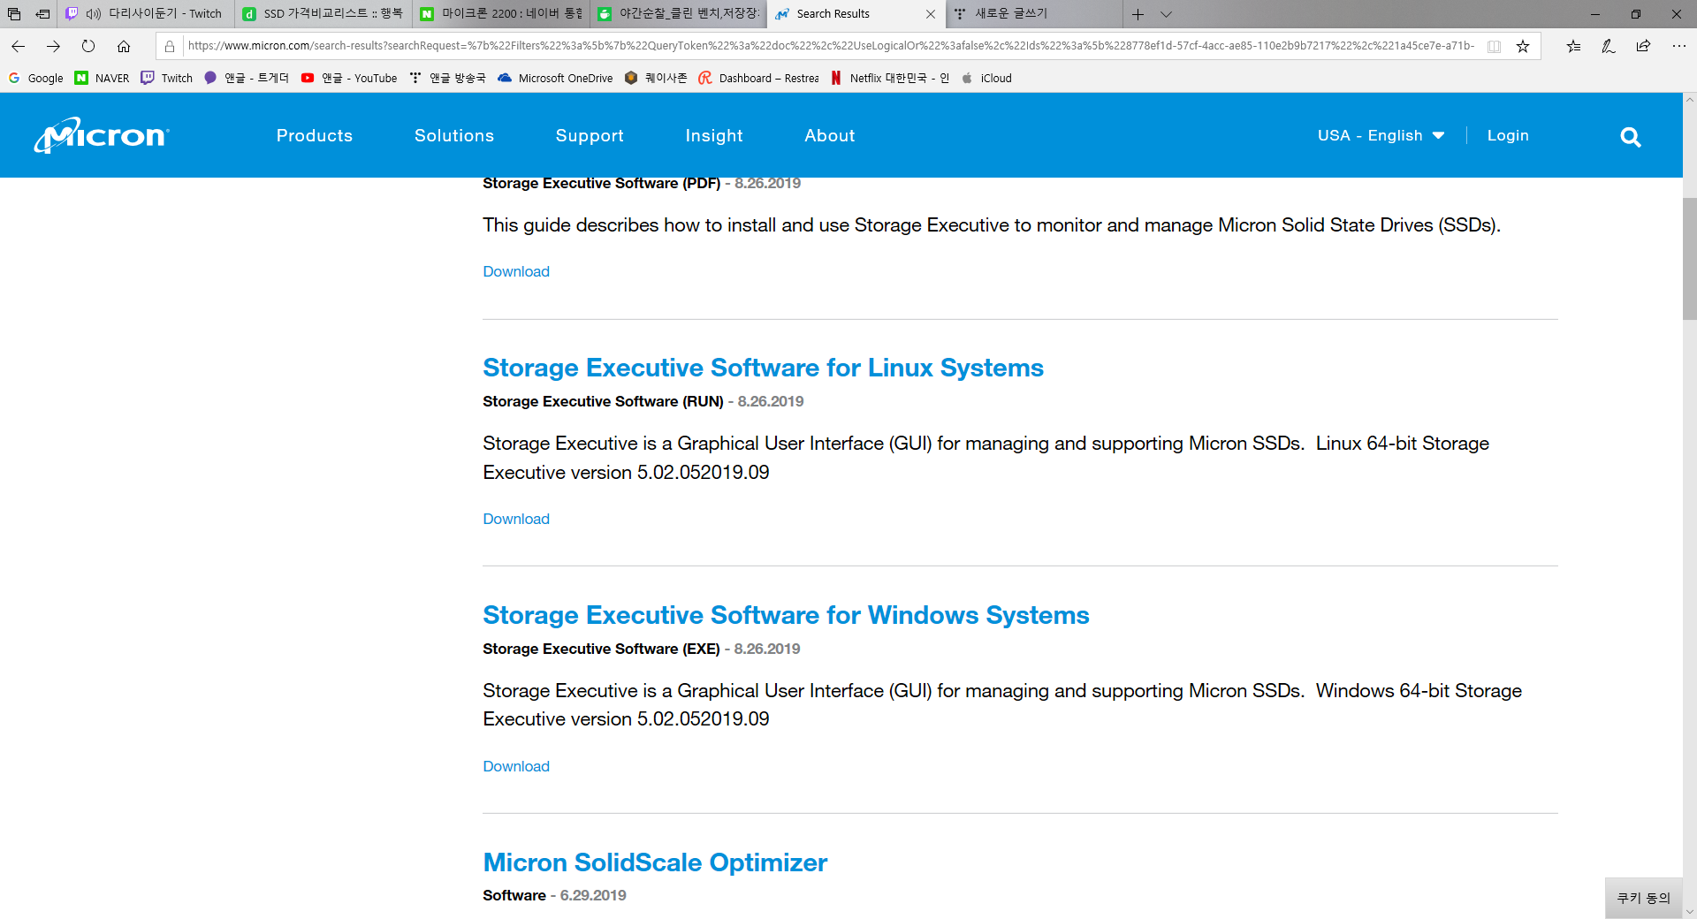
Task: Refresh the page
Action: 88,46
